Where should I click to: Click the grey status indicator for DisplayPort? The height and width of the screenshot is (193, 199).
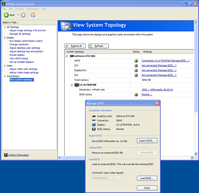coord(136,71)
